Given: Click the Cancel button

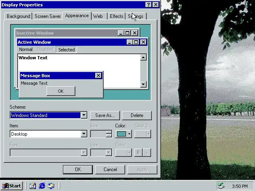Looking at the screenshot, I should coord(110,170).
